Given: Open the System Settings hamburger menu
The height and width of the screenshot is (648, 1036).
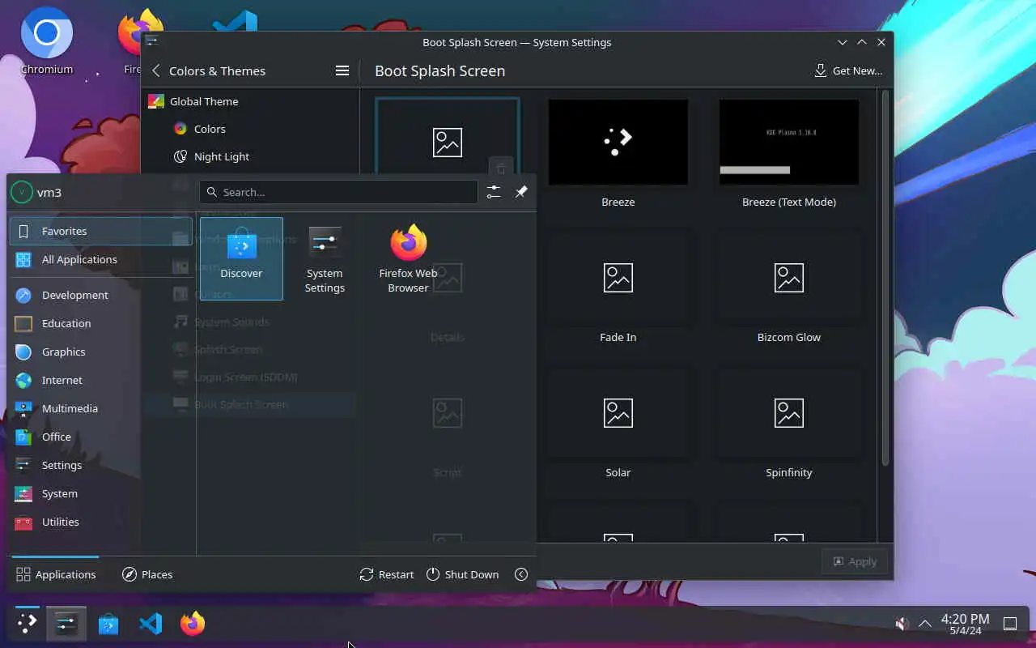Looking at the screenshot, I should point(342,70).
